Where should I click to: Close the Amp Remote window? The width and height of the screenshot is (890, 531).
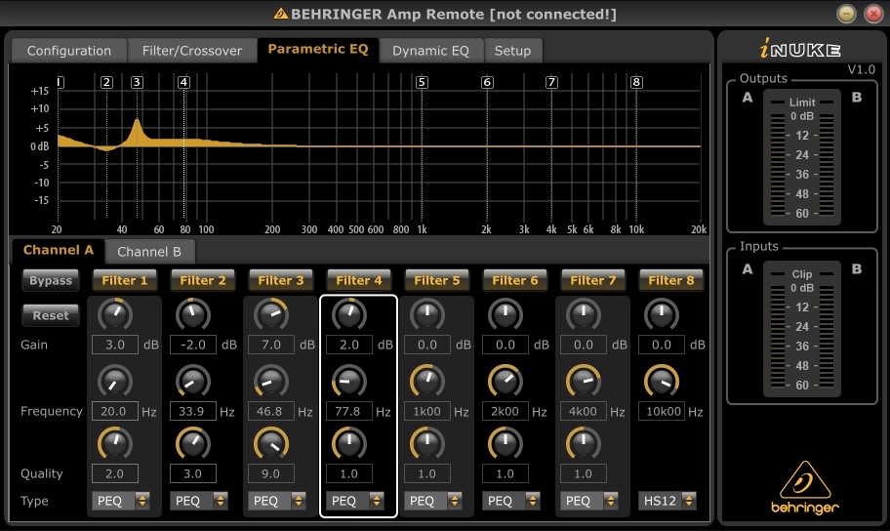[873, 14]
